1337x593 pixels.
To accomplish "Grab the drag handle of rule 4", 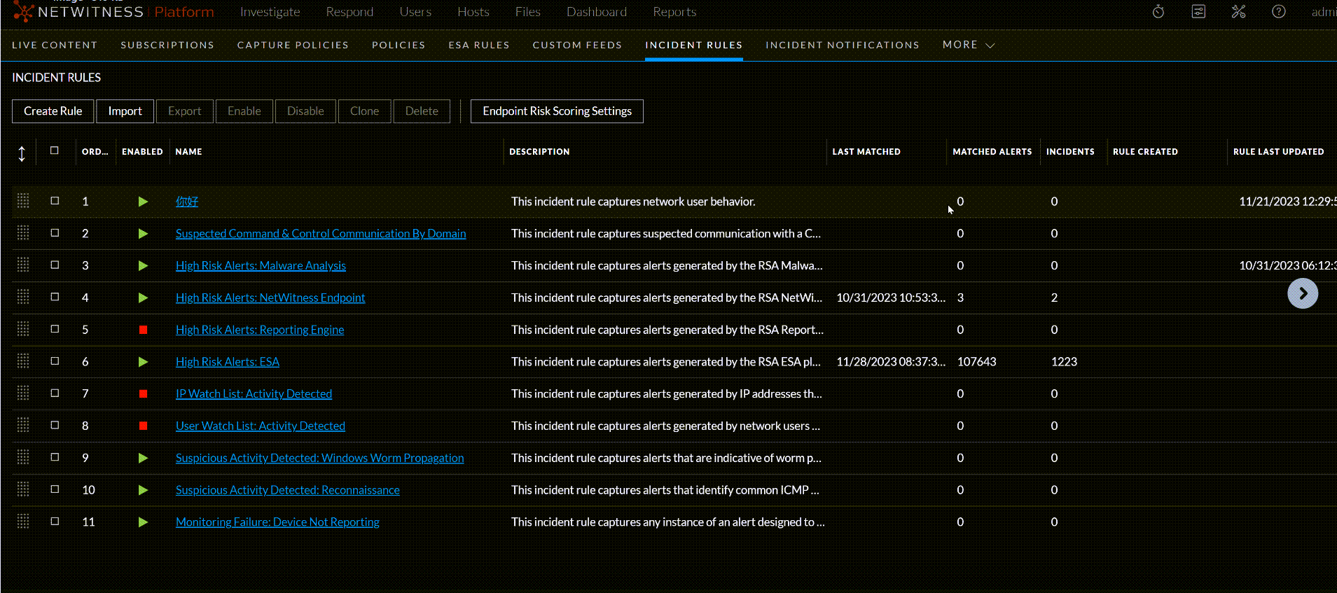I will (23, 298).
